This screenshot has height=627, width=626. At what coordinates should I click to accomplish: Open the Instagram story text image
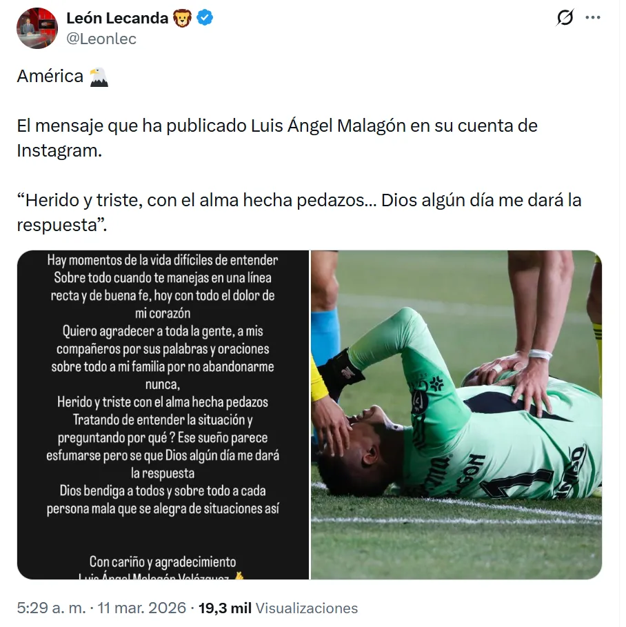pos(163,415)
